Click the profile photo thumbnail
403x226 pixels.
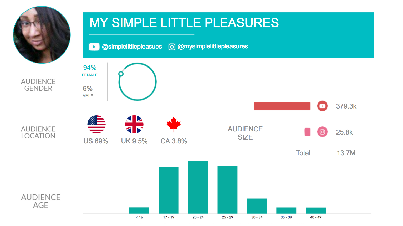tap(42, 35)
